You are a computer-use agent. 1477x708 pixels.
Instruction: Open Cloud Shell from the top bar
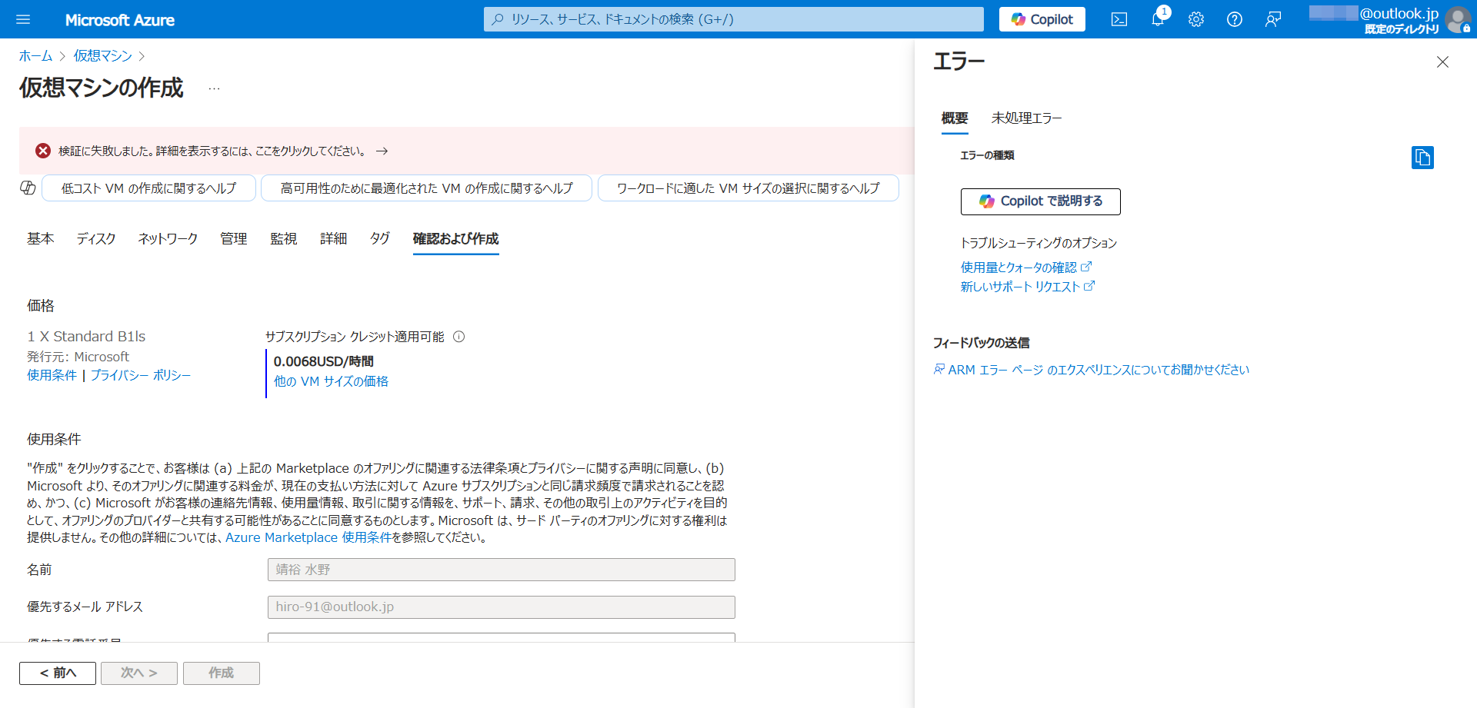1119,19
